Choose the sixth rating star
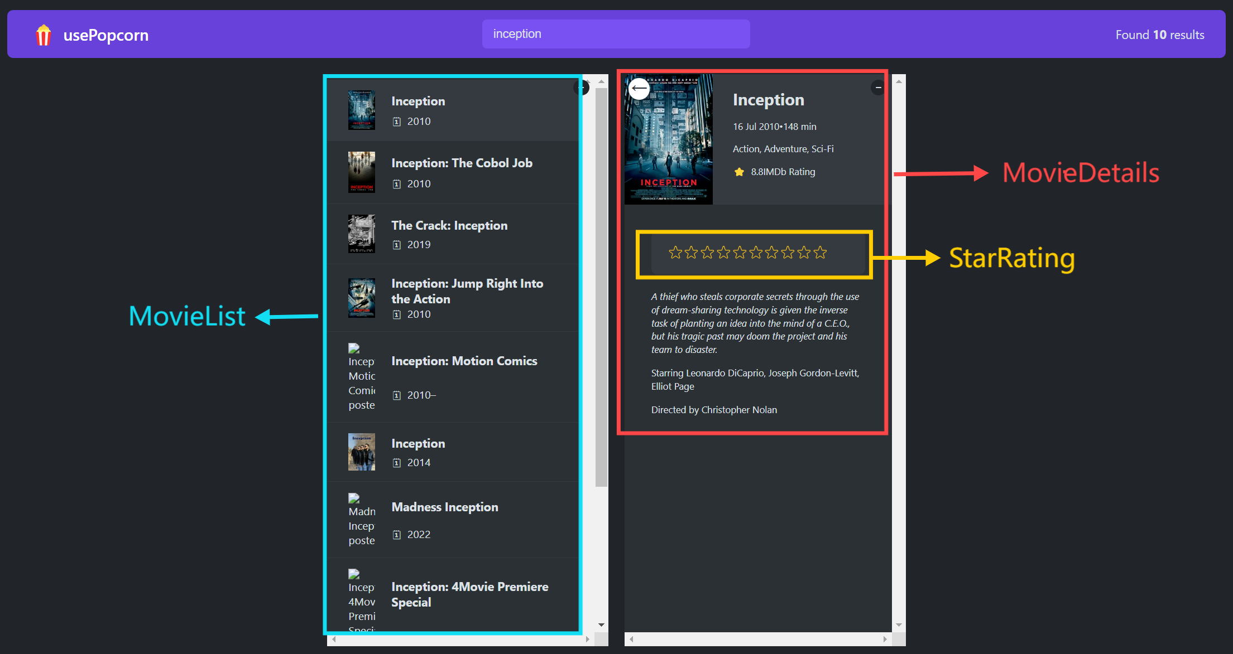1233x654 pixels. tap(756, 253)
